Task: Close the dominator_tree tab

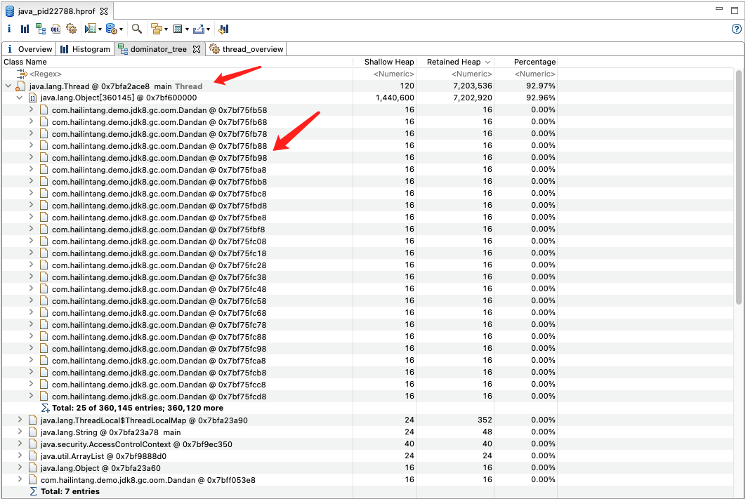Action: click(x=197, y=49)
